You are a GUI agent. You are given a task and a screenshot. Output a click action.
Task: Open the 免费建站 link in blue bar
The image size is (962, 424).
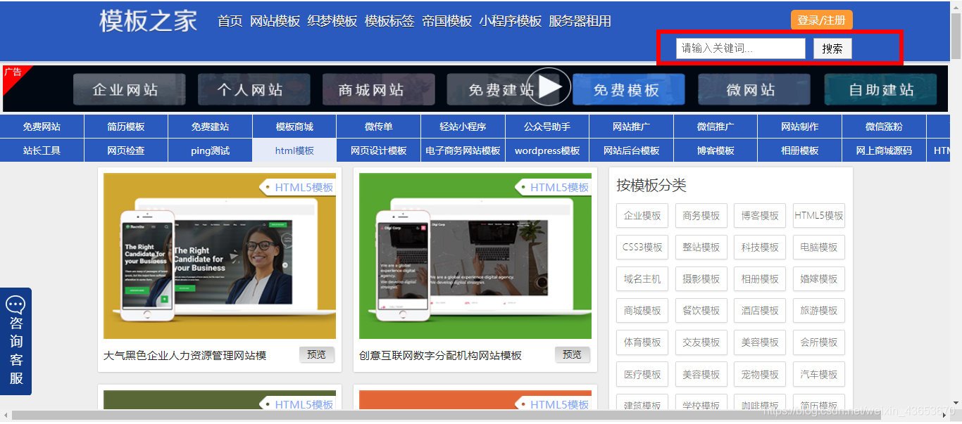tap(210, 127)
